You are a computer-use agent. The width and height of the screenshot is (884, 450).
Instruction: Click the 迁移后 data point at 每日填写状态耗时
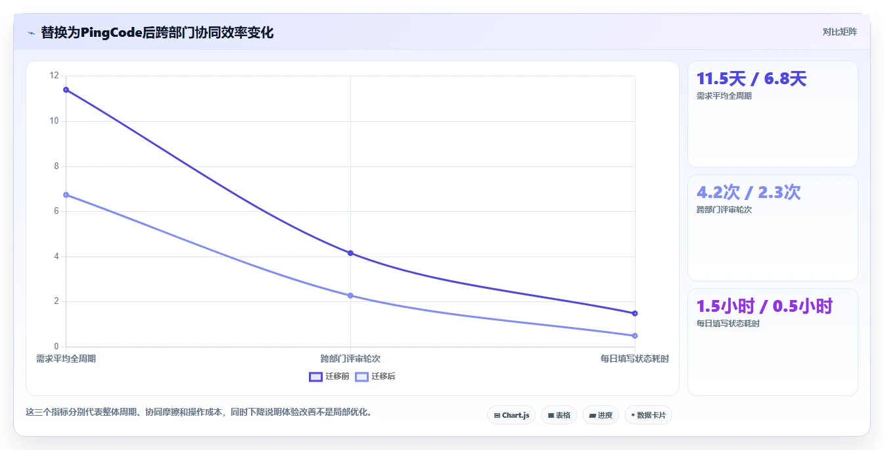[x=635, y=336]
